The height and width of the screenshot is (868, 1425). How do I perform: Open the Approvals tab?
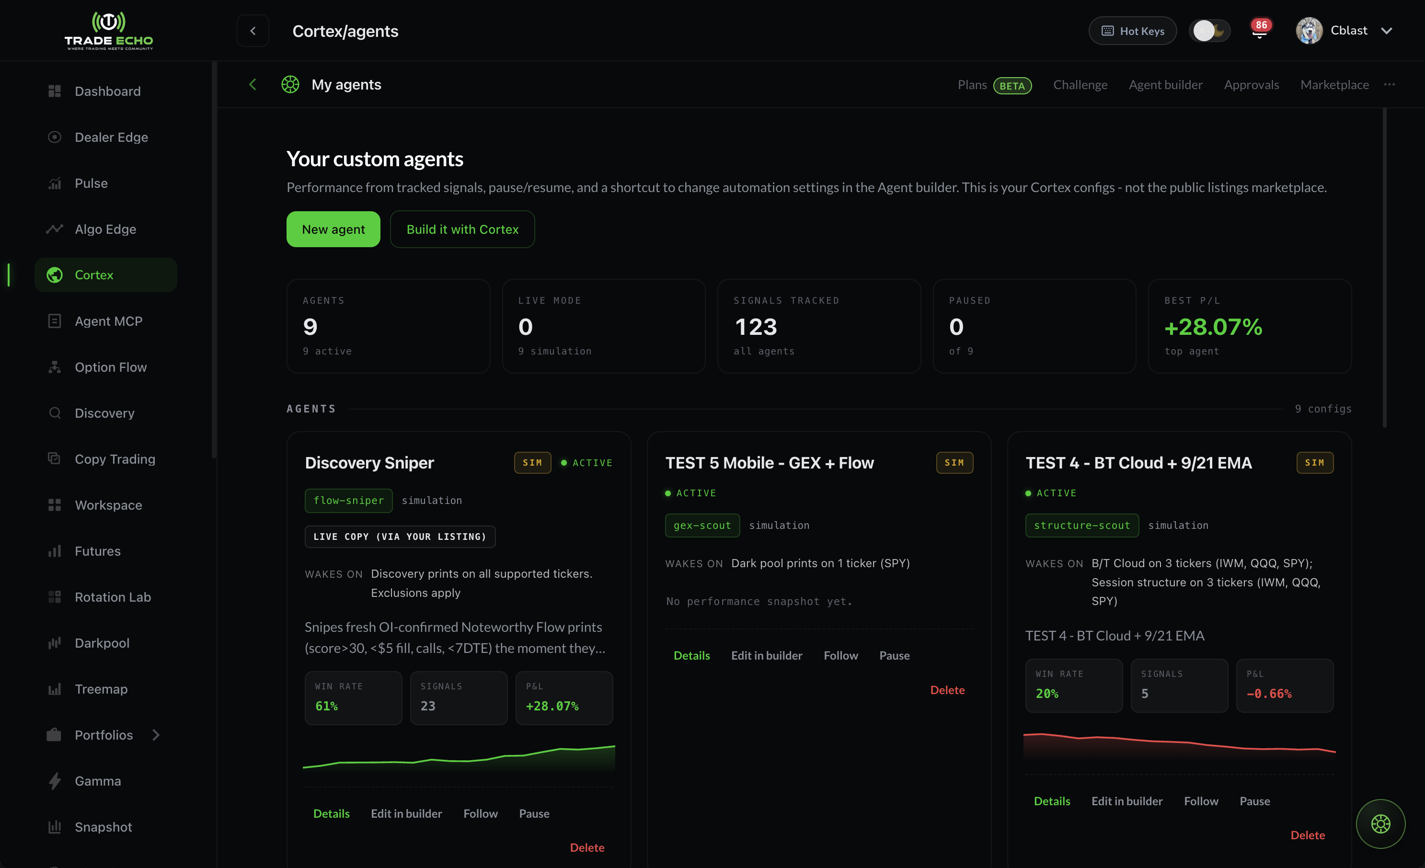pyautogui.click(x=1252, y=85)
